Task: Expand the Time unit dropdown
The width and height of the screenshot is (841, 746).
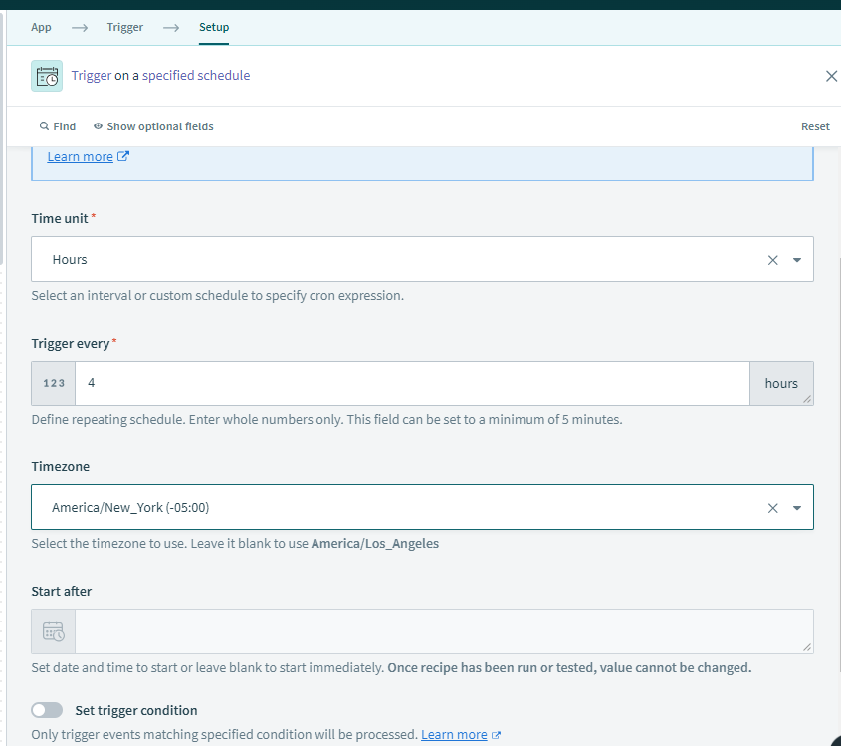Action: [x=797, y=260]
